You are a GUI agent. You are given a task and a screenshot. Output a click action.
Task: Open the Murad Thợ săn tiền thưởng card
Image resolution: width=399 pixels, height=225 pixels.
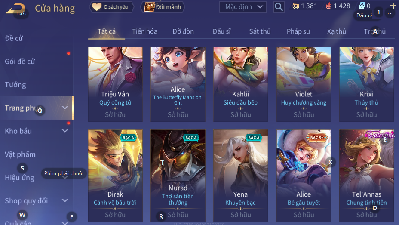point(178,176)
